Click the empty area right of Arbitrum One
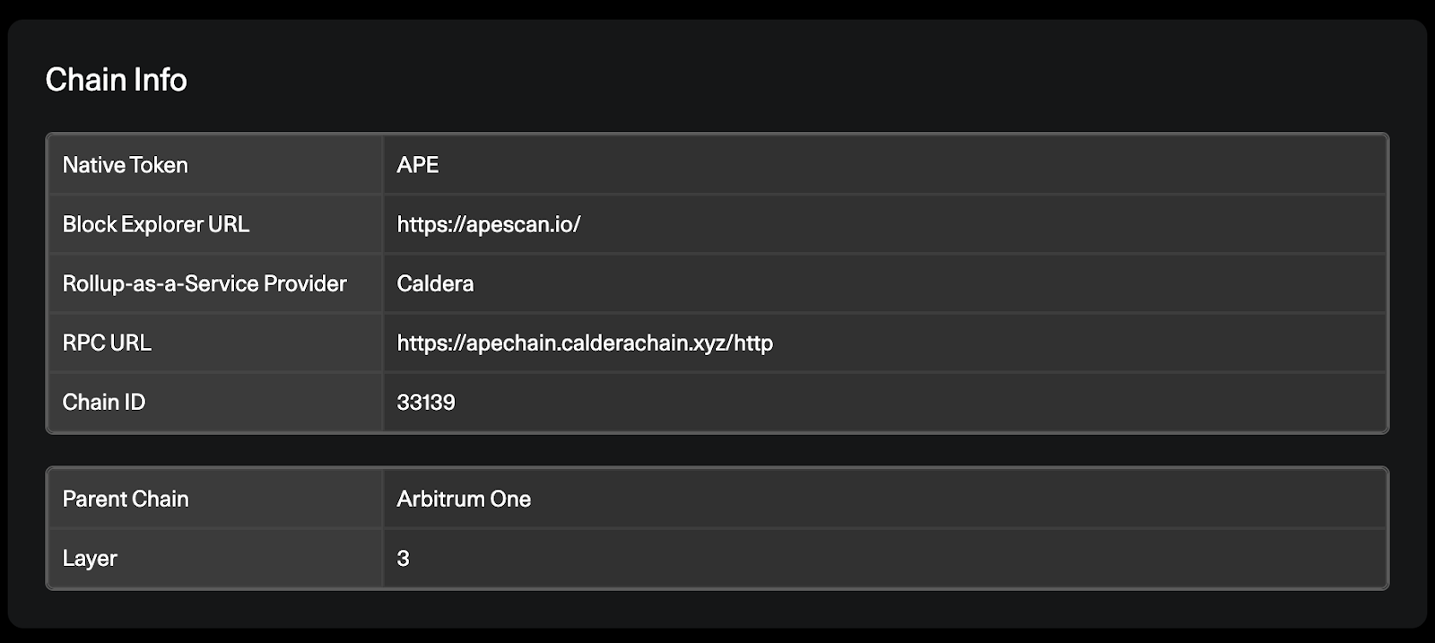Screen dimensions: 1435x643 pos(959,499)
